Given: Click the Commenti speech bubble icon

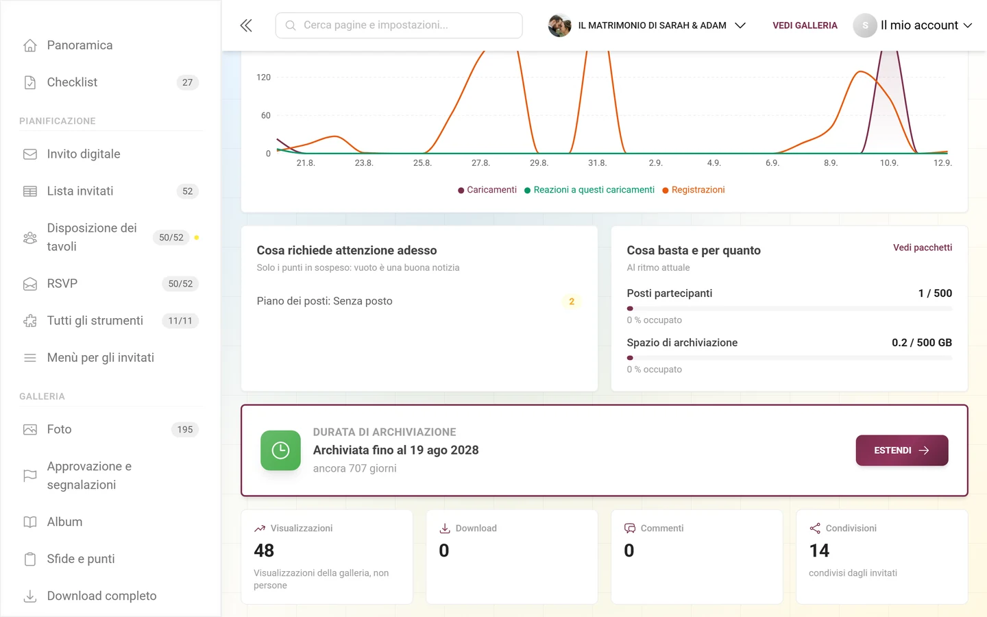Looking at the screenshot, I should [x=630, y=529].
